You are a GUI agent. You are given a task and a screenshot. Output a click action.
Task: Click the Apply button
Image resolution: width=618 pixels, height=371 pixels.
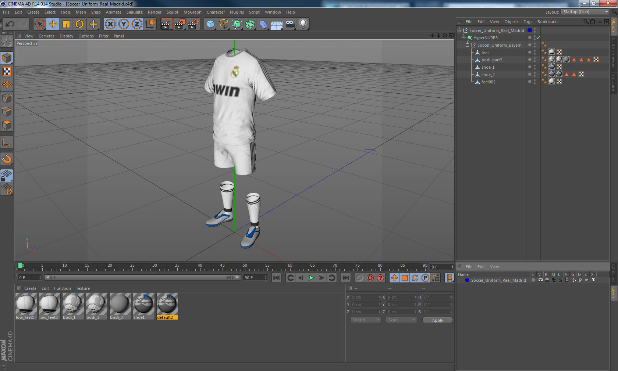pos(437,320)
